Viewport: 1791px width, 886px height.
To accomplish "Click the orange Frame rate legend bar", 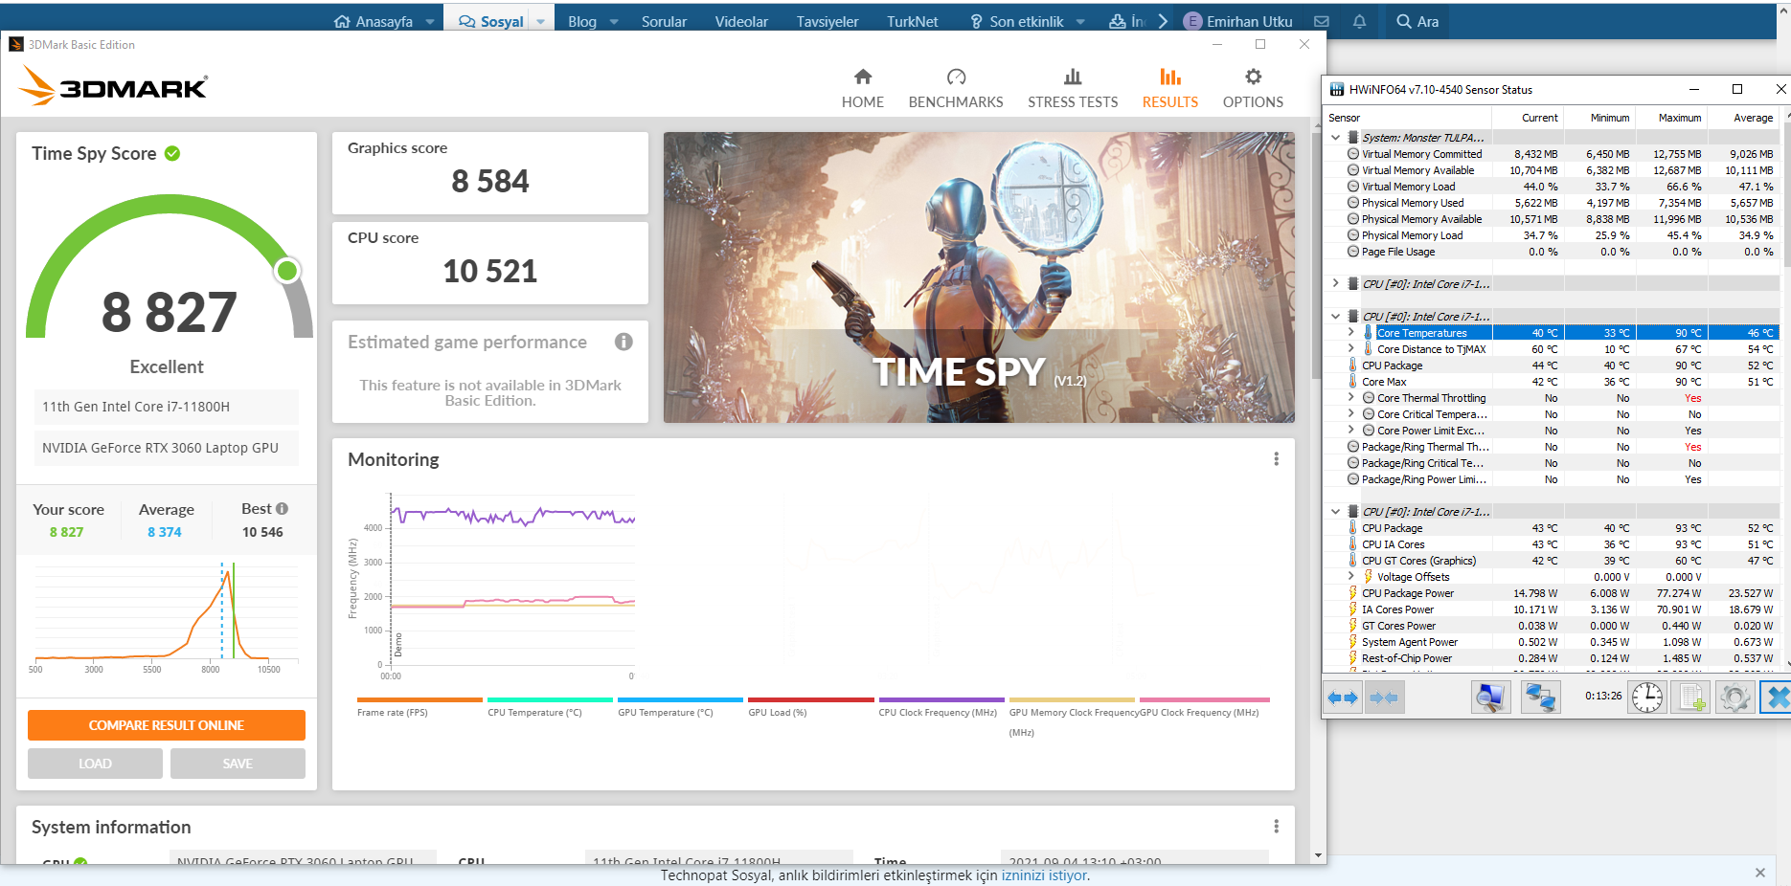I will pos(419,699).
